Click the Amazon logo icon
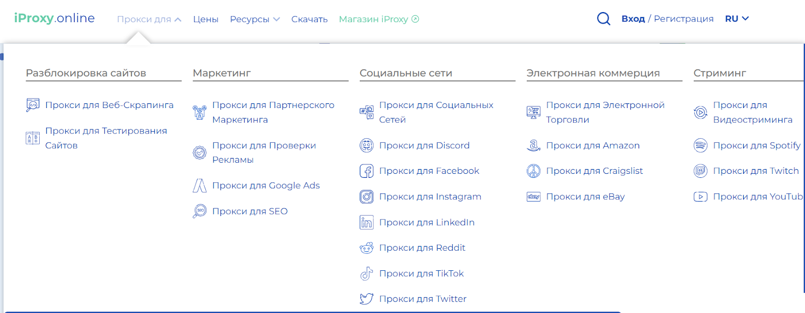 click(x=533, y=146)
